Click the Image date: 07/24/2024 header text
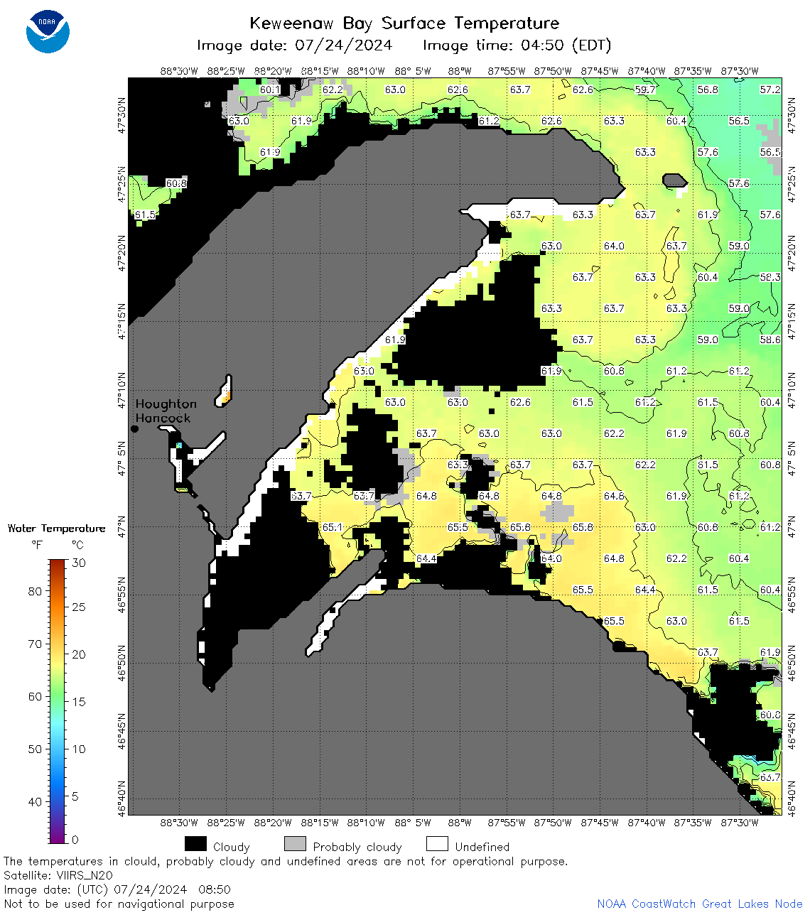 coord(294,45)
